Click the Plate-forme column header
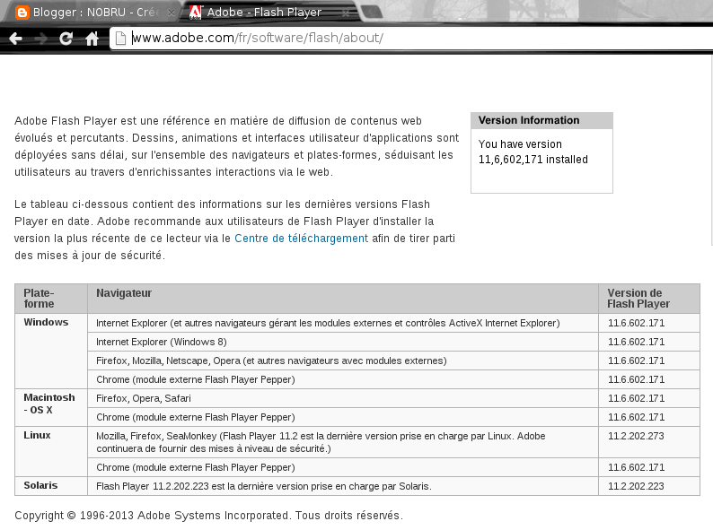 51,299
